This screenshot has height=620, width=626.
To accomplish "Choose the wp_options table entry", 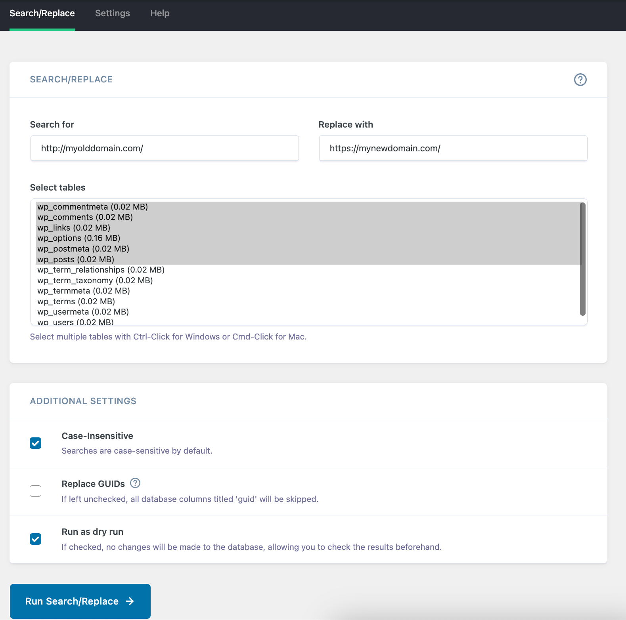I will tap(78, 238).
